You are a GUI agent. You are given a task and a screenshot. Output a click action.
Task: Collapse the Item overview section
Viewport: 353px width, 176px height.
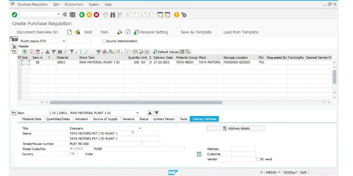click(14, 52)
